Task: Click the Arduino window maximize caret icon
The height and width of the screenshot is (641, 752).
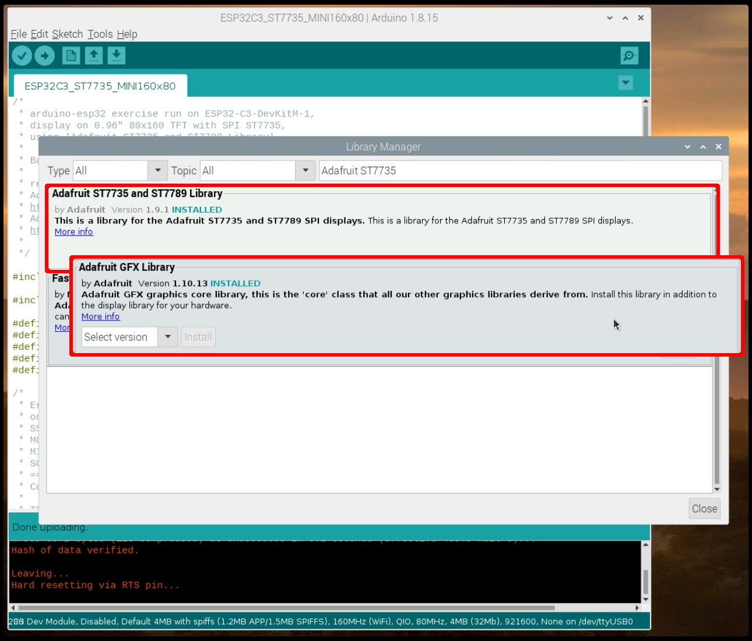Action: [626, 18]
